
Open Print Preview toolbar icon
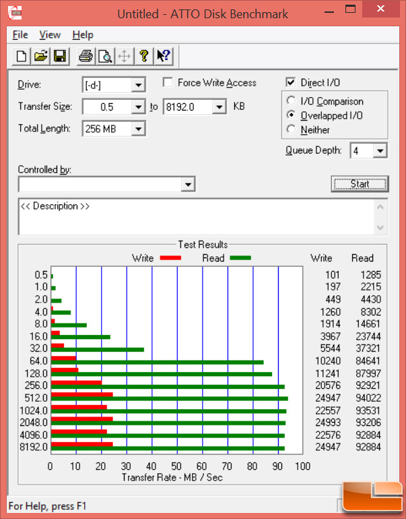(105, 56)
